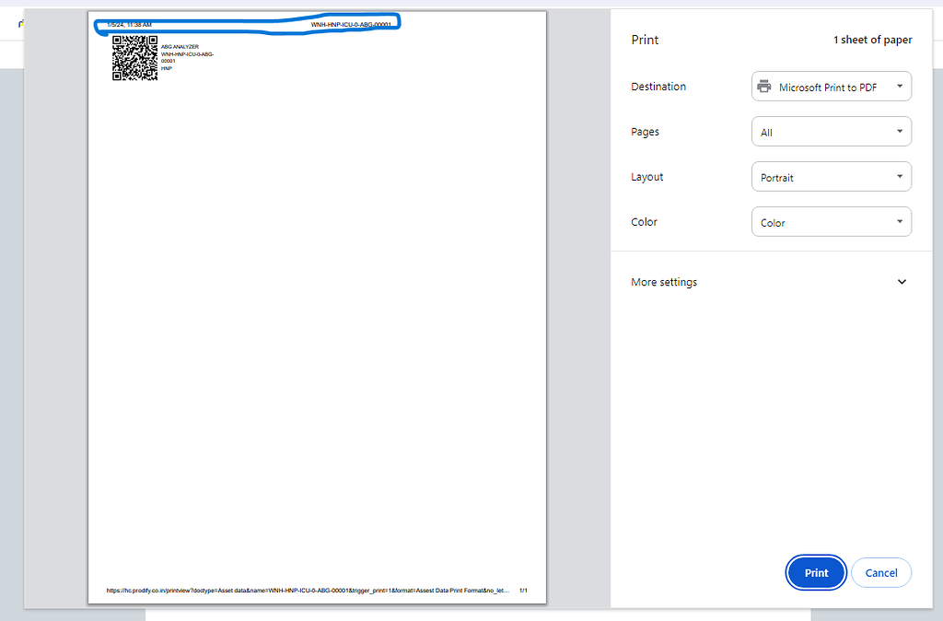Click the Print button
This screenshot has width=943, height=621.
(816, 572)
